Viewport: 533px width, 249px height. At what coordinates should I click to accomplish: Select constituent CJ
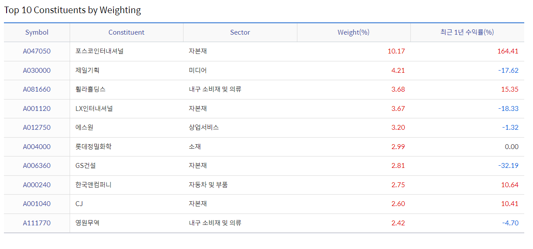[79, 204]
